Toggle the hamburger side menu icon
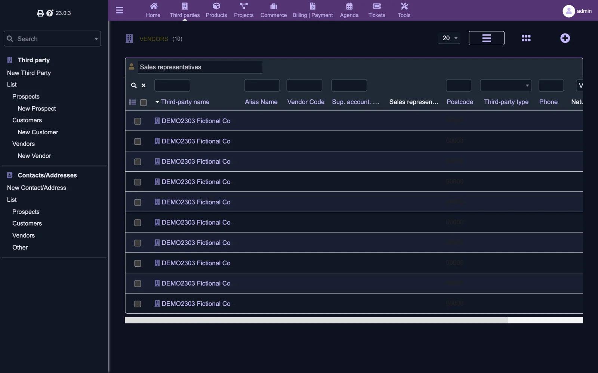This screenshot has width=598, height=373. [120, 10]
